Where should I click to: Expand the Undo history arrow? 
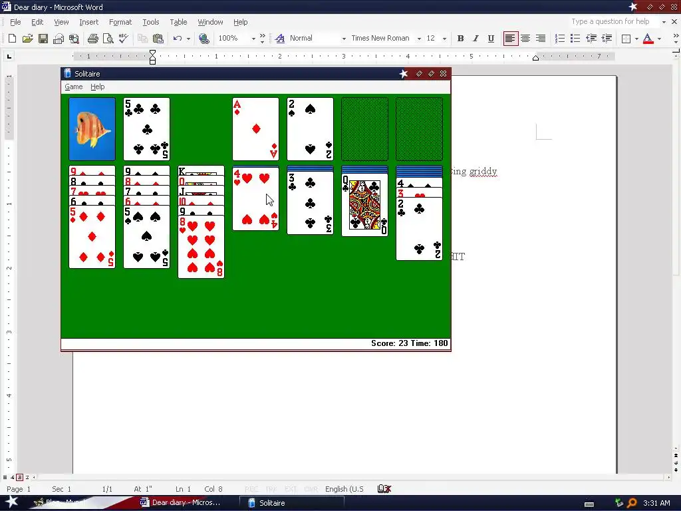point(188,39)
